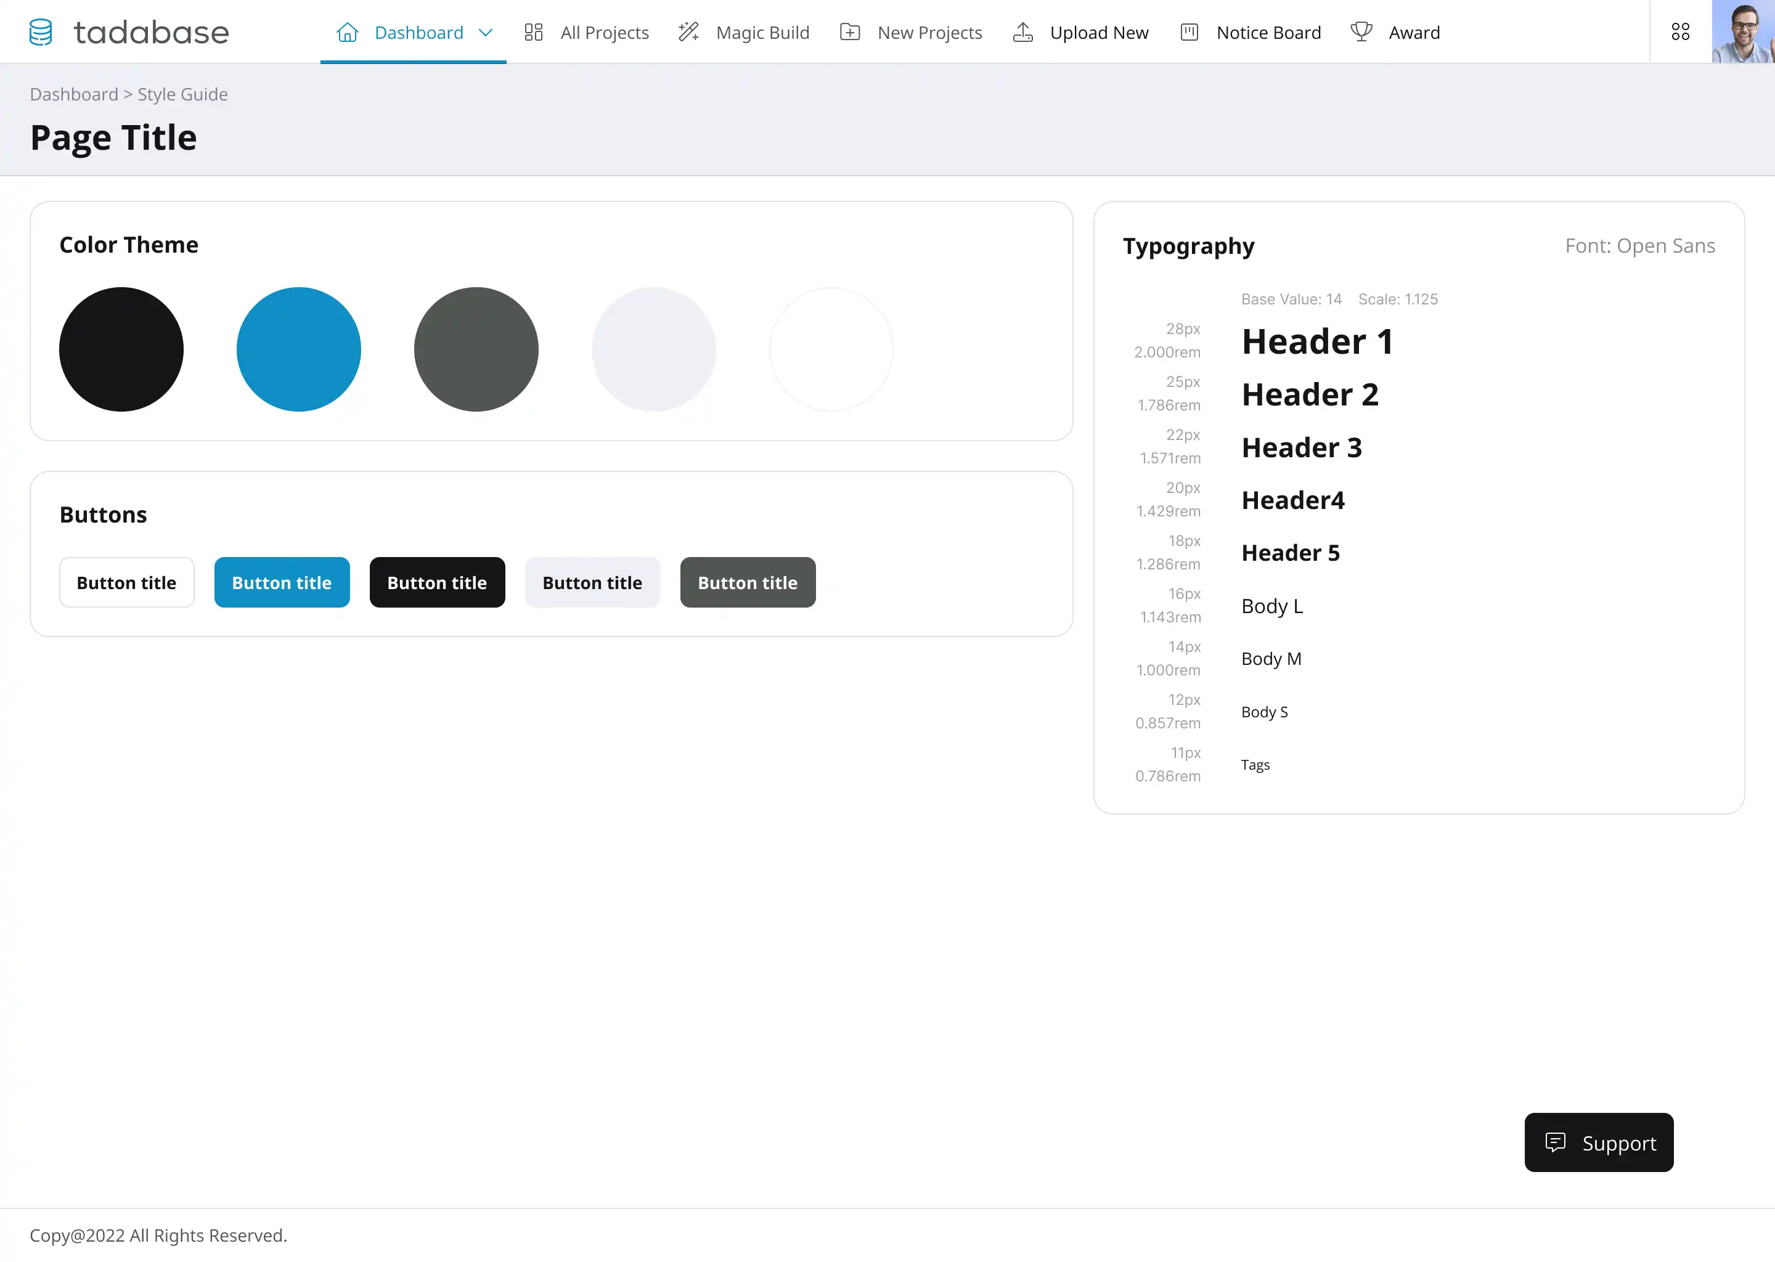Click the Style Guide breadcrumb
The height and width of the screenshot is (1262, 1775).
tap(182, 94)
